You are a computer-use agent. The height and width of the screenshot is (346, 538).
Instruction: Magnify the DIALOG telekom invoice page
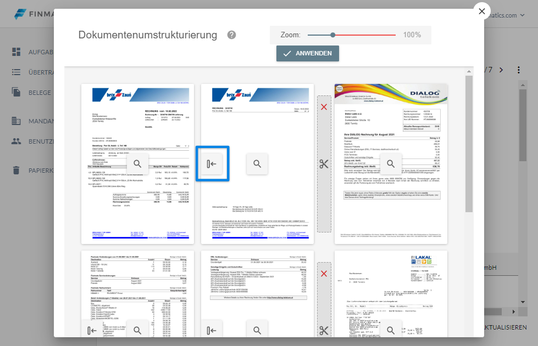click(391, 164)
